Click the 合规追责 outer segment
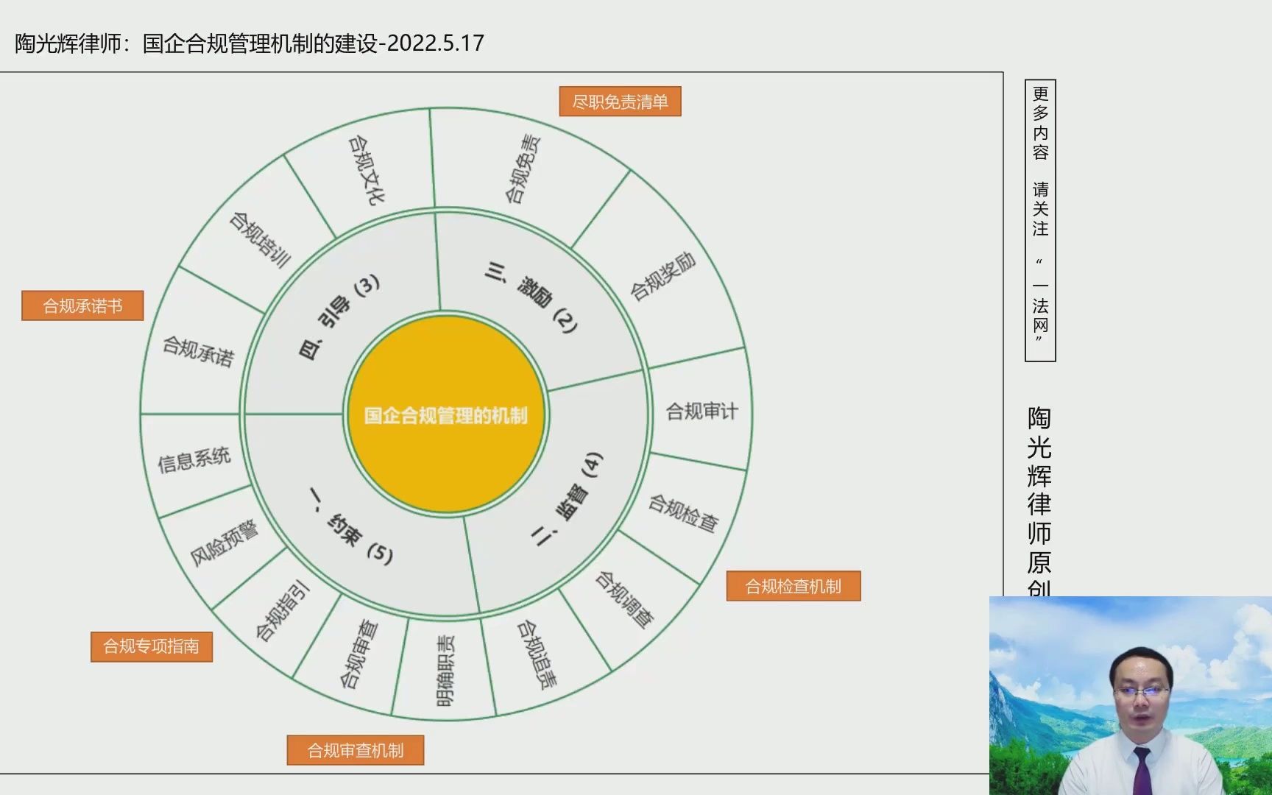1272x795 pixels. point(536,655)
